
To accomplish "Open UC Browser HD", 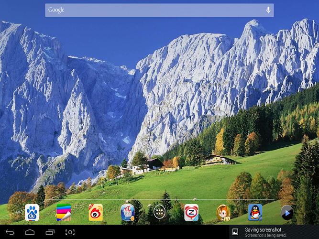I will point(223,213).
